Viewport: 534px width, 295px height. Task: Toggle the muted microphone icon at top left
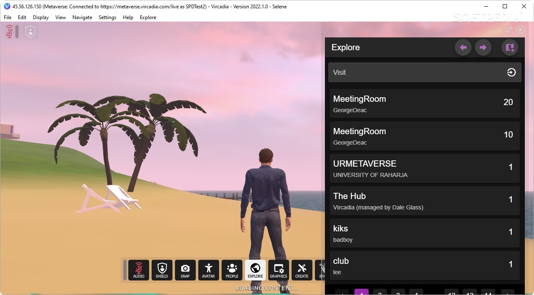point(10,32)
